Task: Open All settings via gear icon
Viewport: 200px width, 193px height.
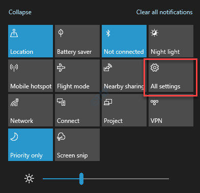Action: tap(155, 68)
